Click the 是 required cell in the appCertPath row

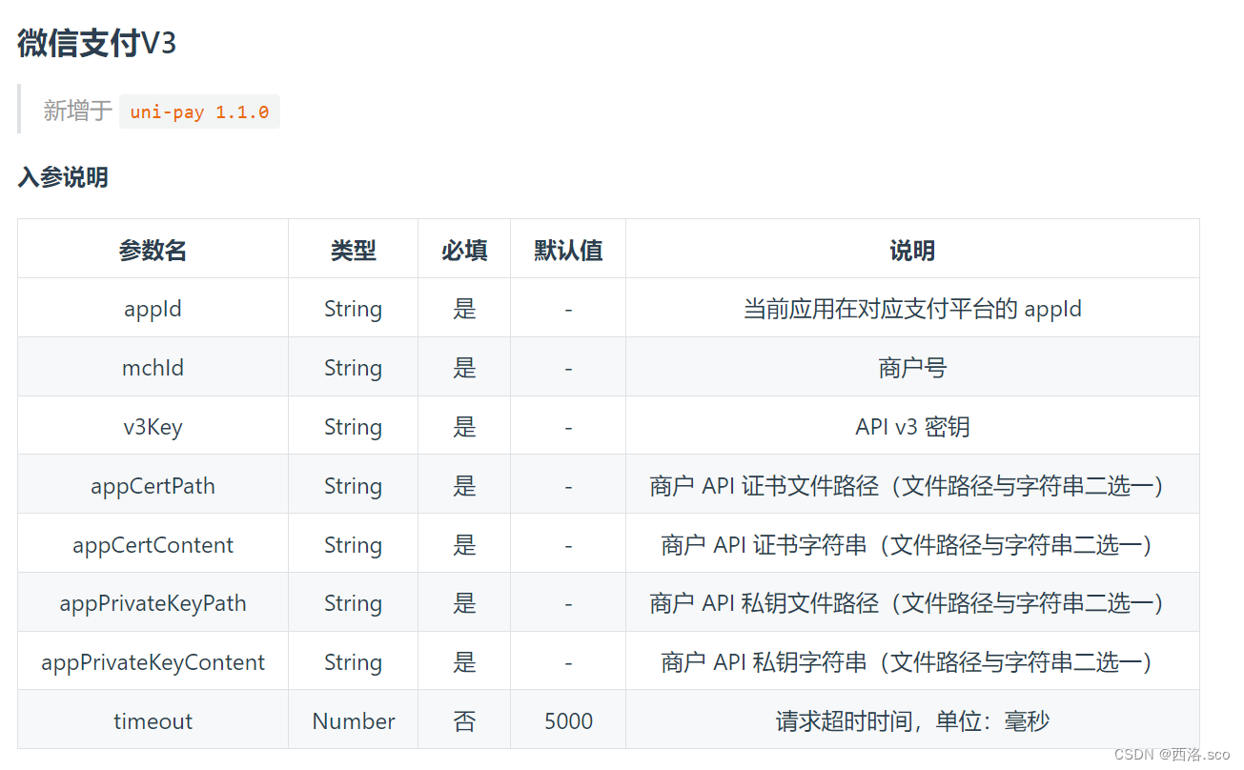point(464,486)
